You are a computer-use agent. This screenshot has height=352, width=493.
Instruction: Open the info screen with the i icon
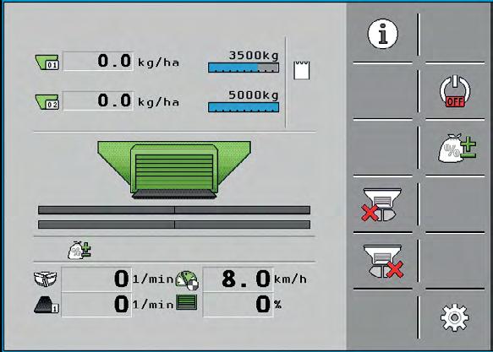click(382, 34)
